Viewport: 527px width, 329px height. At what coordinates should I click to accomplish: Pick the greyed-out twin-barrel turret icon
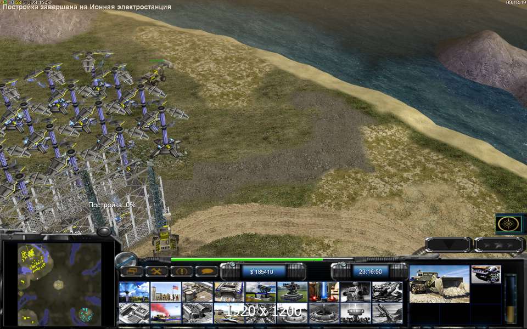pyautogui.click(x=356, y=292)
